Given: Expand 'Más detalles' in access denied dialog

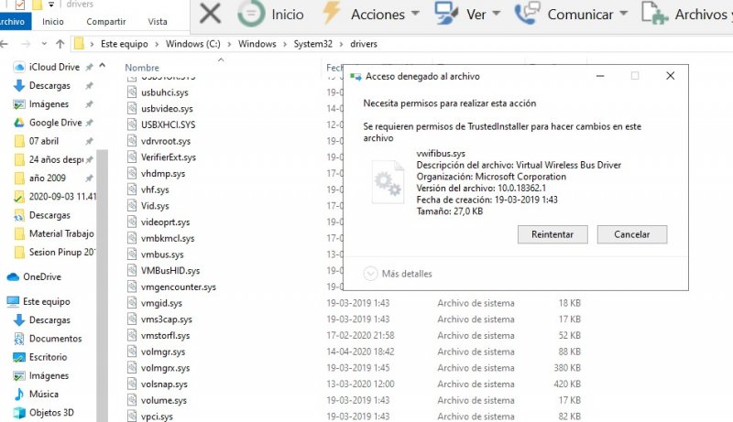Looking at the screenshot, I should tap(398, 274).
